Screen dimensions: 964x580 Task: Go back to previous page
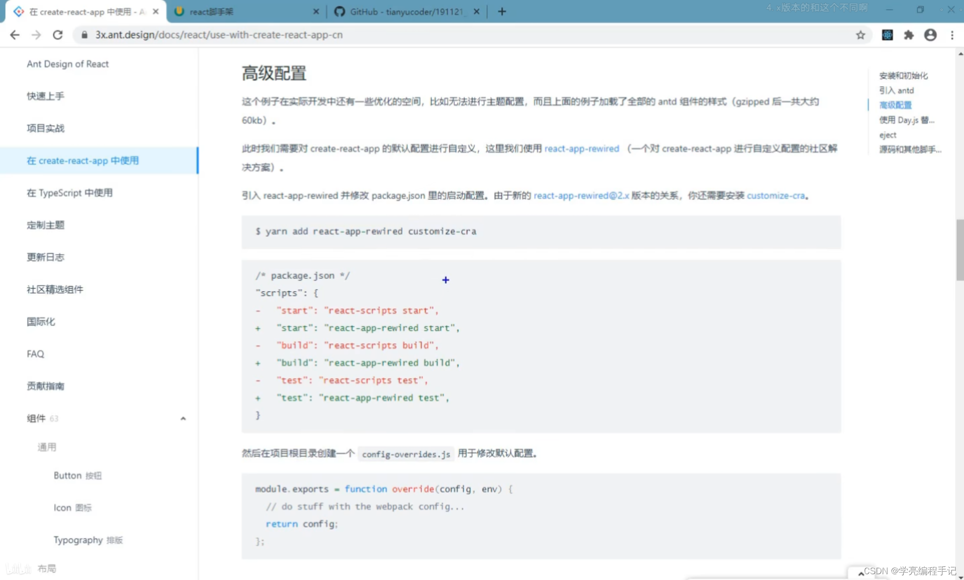click(x=15, y=35)
